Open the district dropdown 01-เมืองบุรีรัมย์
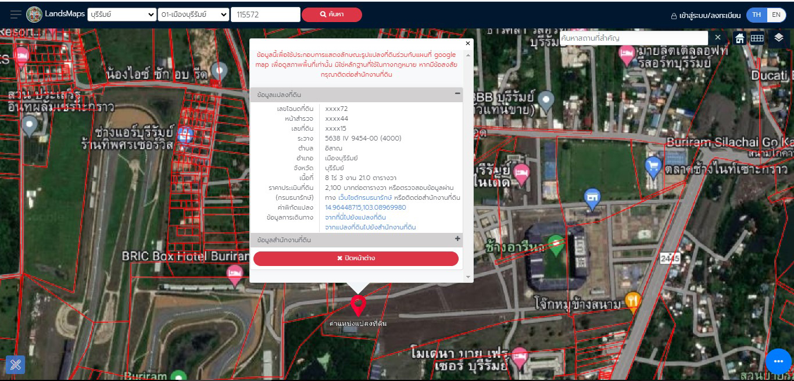This screenshot has width=794, height=381. [194, 15]
